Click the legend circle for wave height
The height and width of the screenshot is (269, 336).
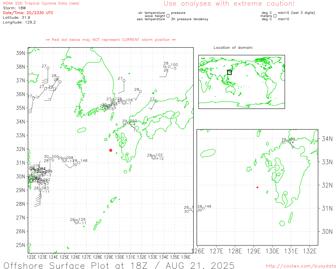168,16
